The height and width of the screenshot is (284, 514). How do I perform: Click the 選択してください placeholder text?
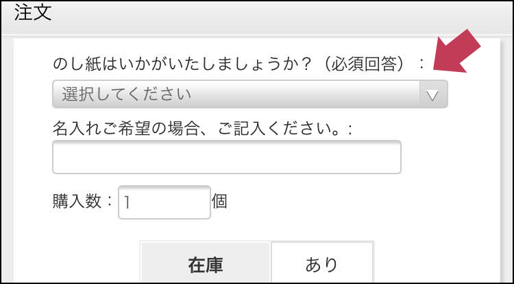coord(127,95)
